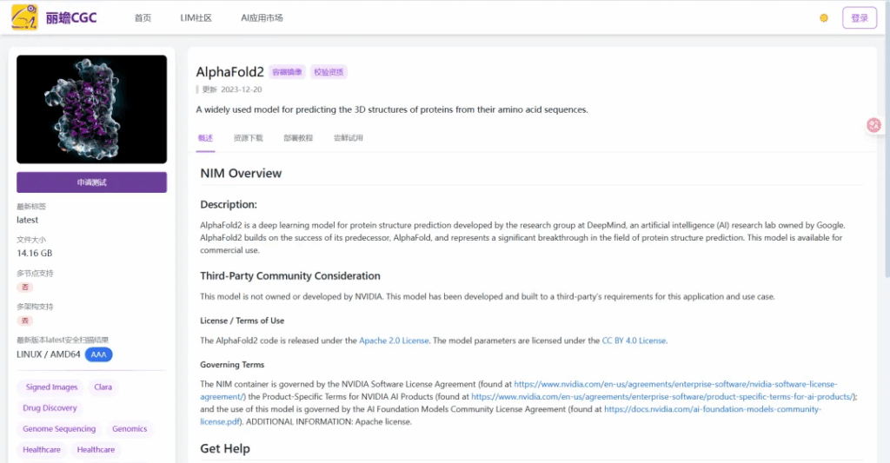Open the CC BY 4.0 License link
The width and height of the screenshot is (890, 463).
pyautogui.click(x=634, y=341)
